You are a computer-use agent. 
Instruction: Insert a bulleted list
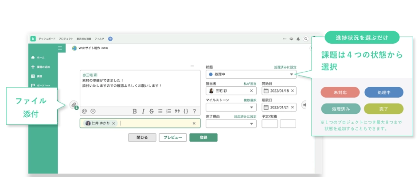[x=160, y=111]
